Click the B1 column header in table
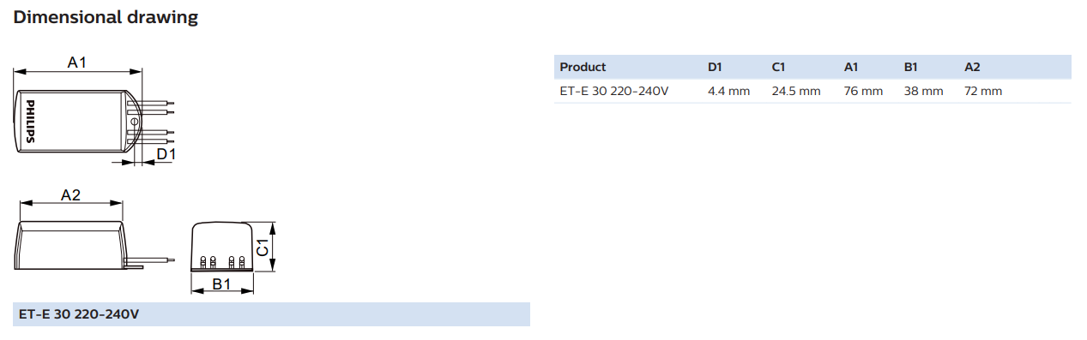Viewport: 1087px width, 340px height. point(912,67)
